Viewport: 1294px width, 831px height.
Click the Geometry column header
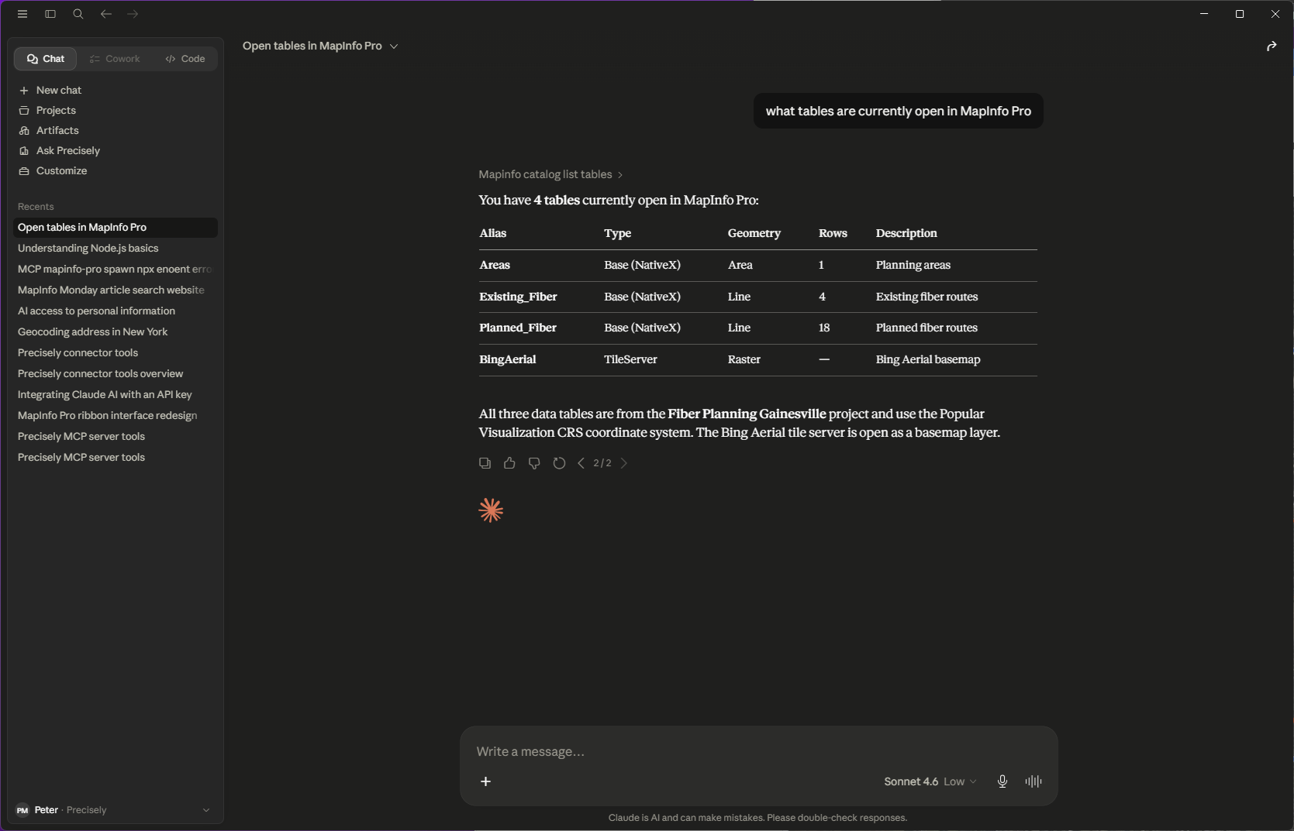tap(754, 234)
